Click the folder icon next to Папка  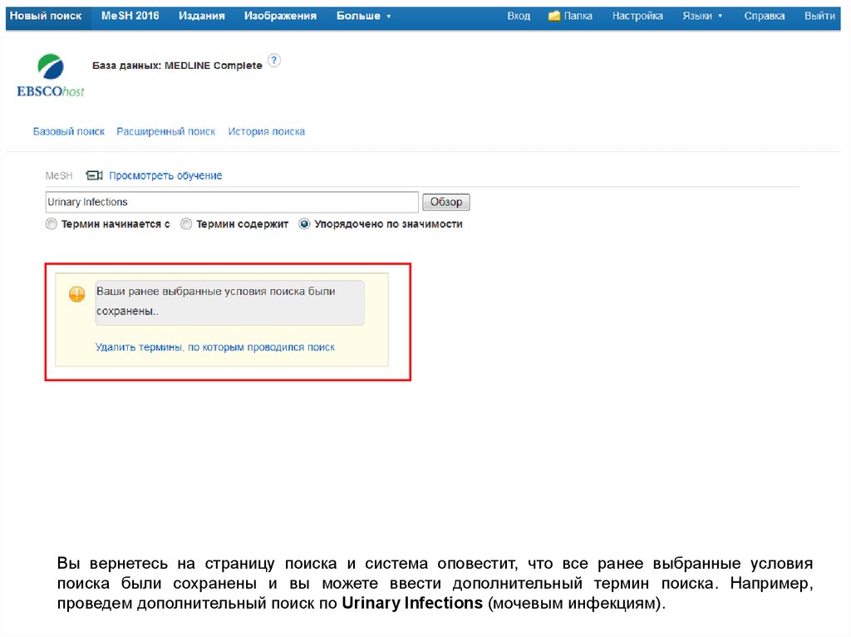coord(554,16)
